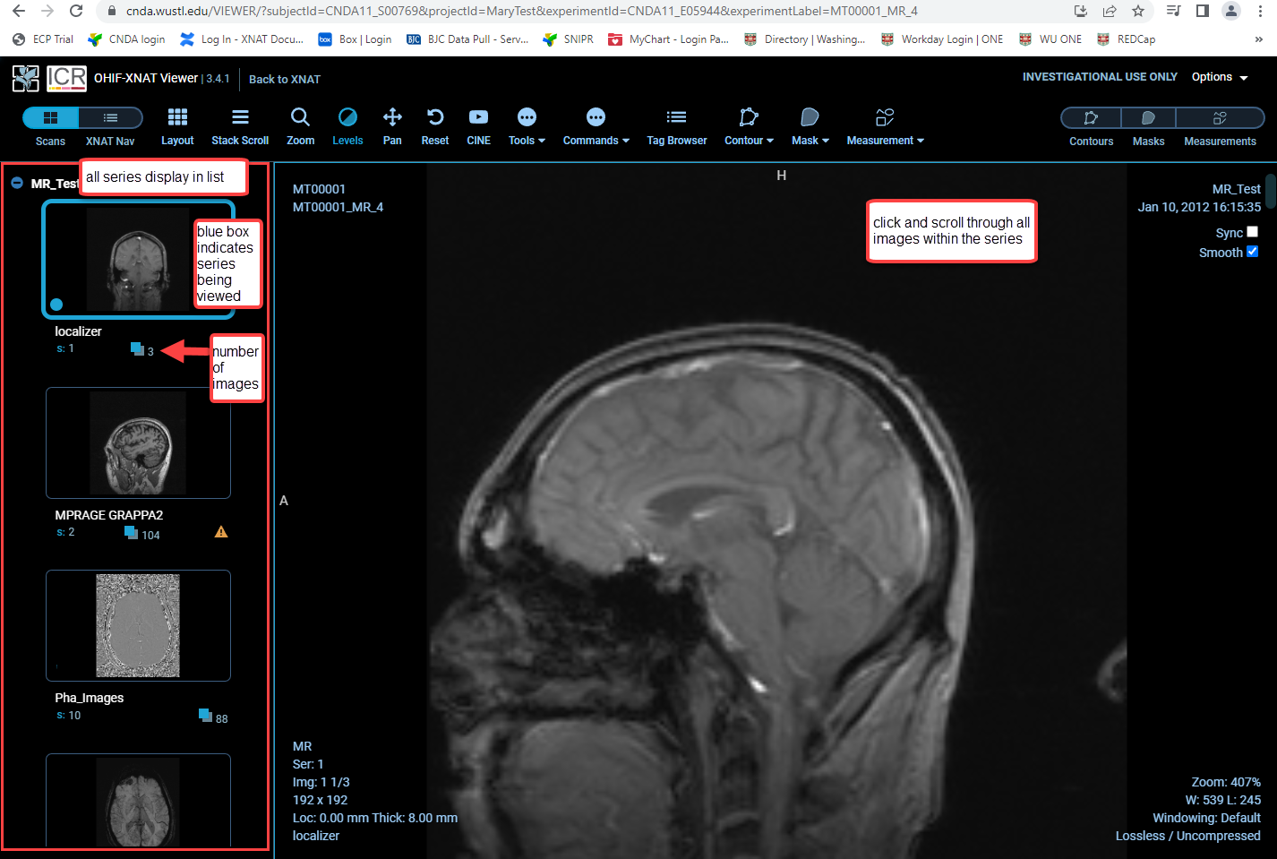The height and width of the screenshot is (859, 1277).
Task: Disable the Smooth checkbox
Action: coord(1253,252)
